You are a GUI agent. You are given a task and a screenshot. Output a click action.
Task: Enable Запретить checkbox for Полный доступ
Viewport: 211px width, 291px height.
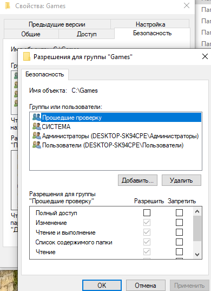tap(179, 212)
